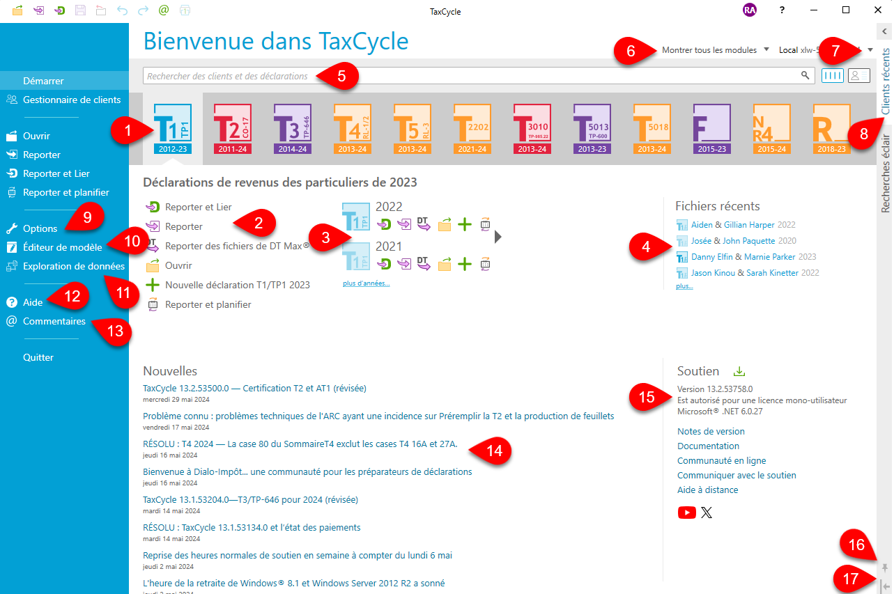Click Options in the left sidebar

pyautogui.click(x=40, y=228)
